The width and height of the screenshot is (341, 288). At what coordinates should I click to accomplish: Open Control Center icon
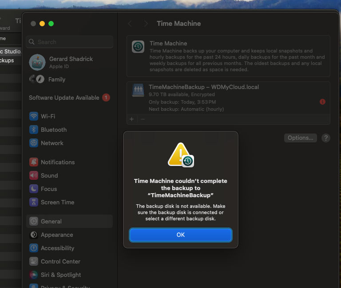[x=34, y=261]
